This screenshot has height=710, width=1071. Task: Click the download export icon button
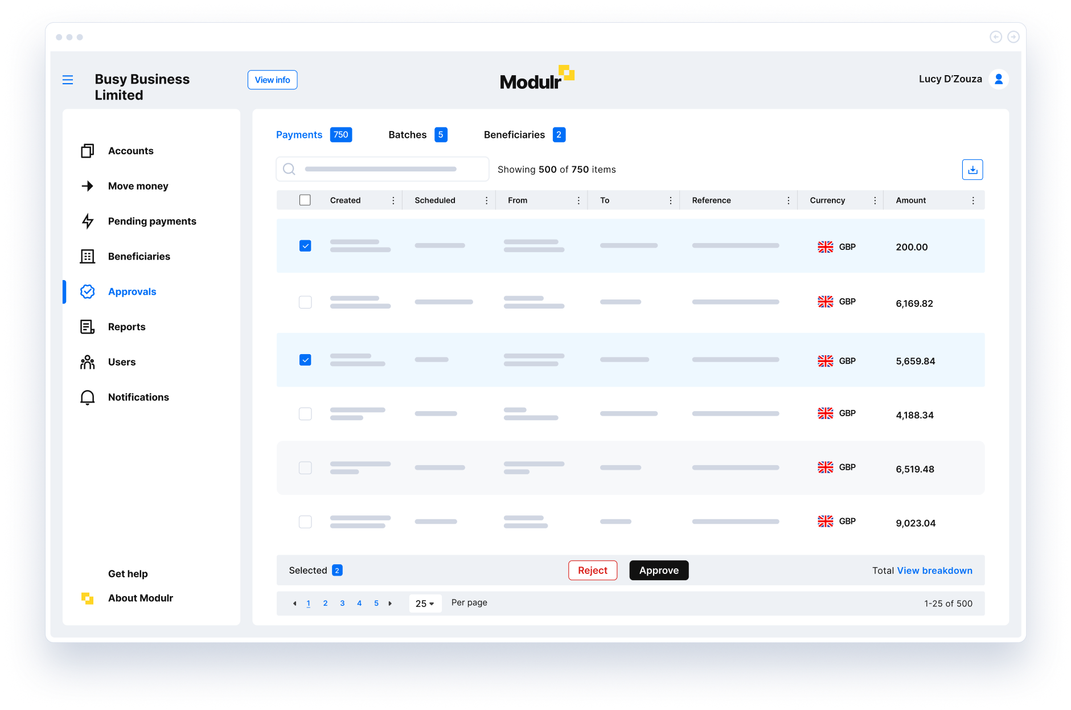[972, 170]
